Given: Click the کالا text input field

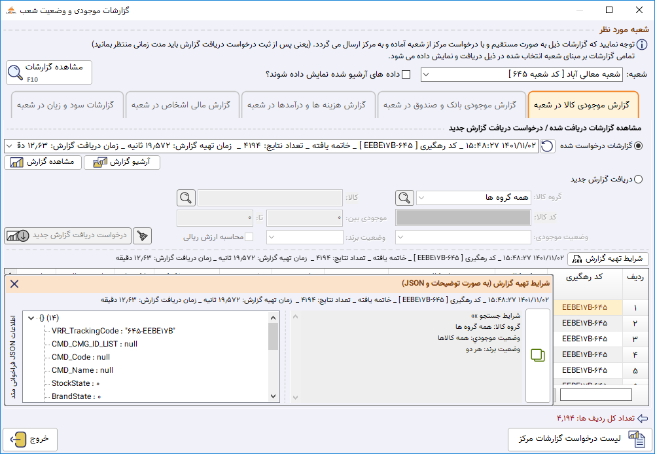Looking at the screenshot, I should pyautogui.click(x=270, y=198).
